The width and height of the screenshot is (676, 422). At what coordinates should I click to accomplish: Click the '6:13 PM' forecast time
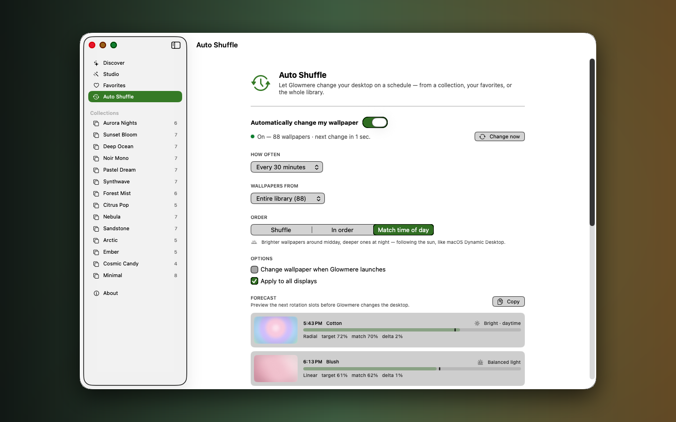(313, 362)
